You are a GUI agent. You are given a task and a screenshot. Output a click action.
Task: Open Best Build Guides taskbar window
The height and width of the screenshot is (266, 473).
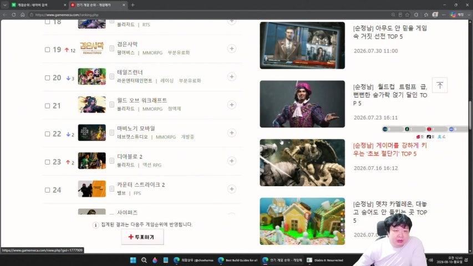238,260
